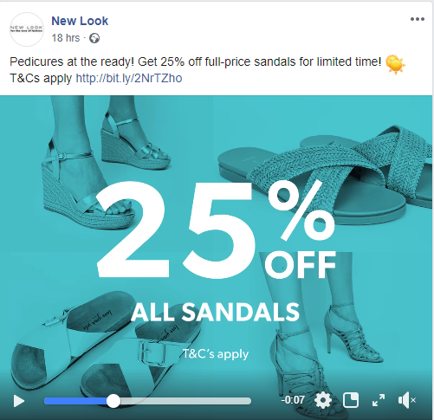434x420 pixels.
Task: Open the bit.ly/2NrTZho link
Action: point(129,78)
